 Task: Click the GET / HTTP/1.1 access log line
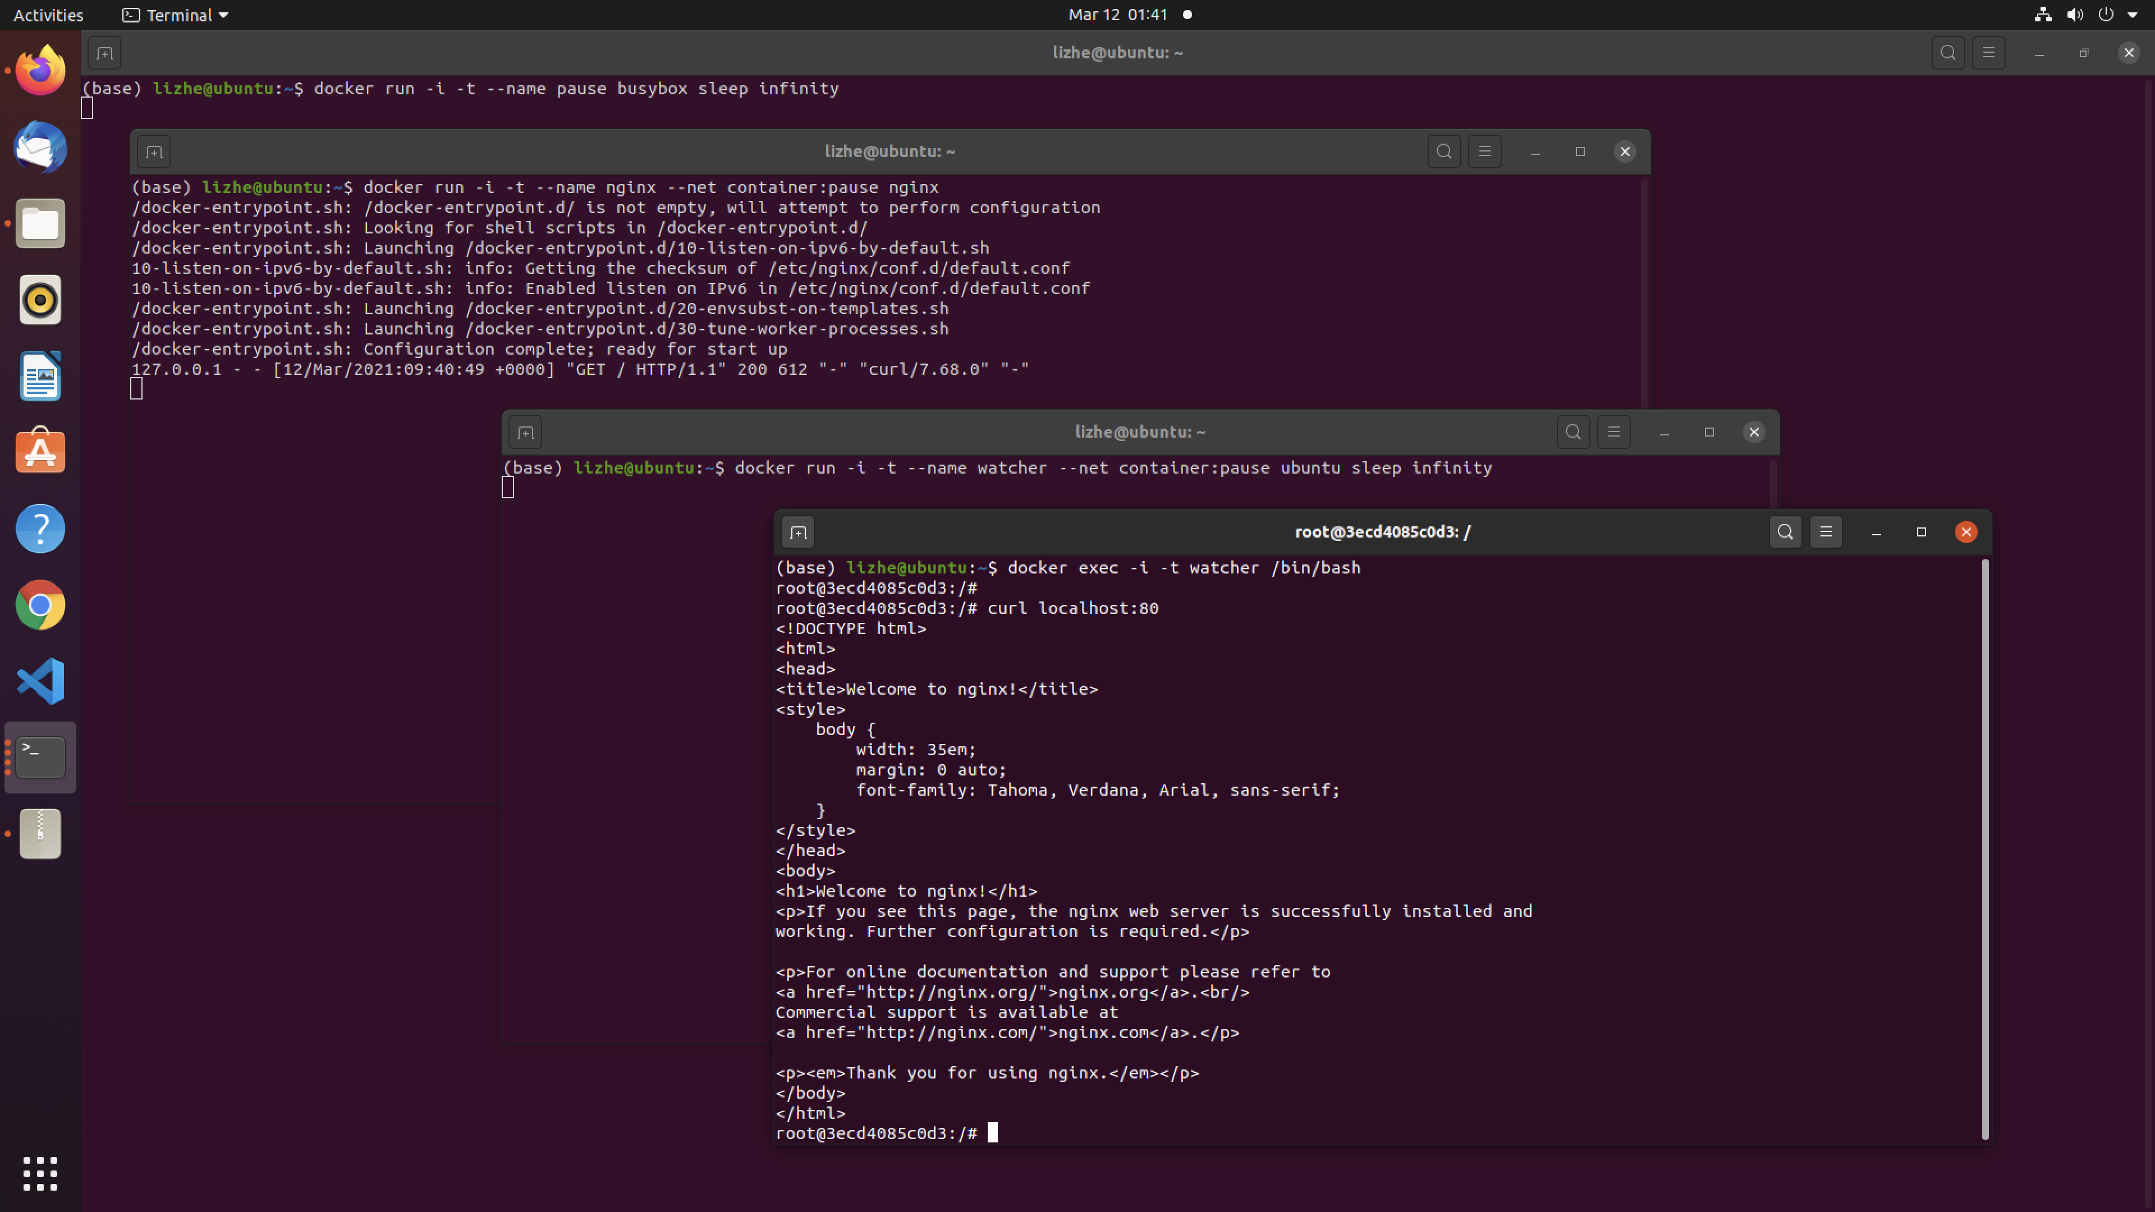coord(580,369)
